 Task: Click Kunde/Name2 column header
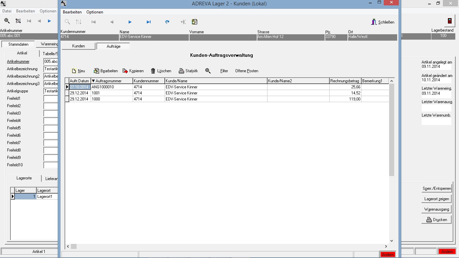pos(298,81)
